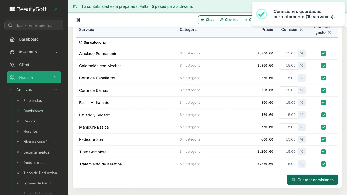Edit commission percent for Pedicure Spa
The width and height of the screenshot is (347, 195).
pyautogui.click(x=288, y=139)
